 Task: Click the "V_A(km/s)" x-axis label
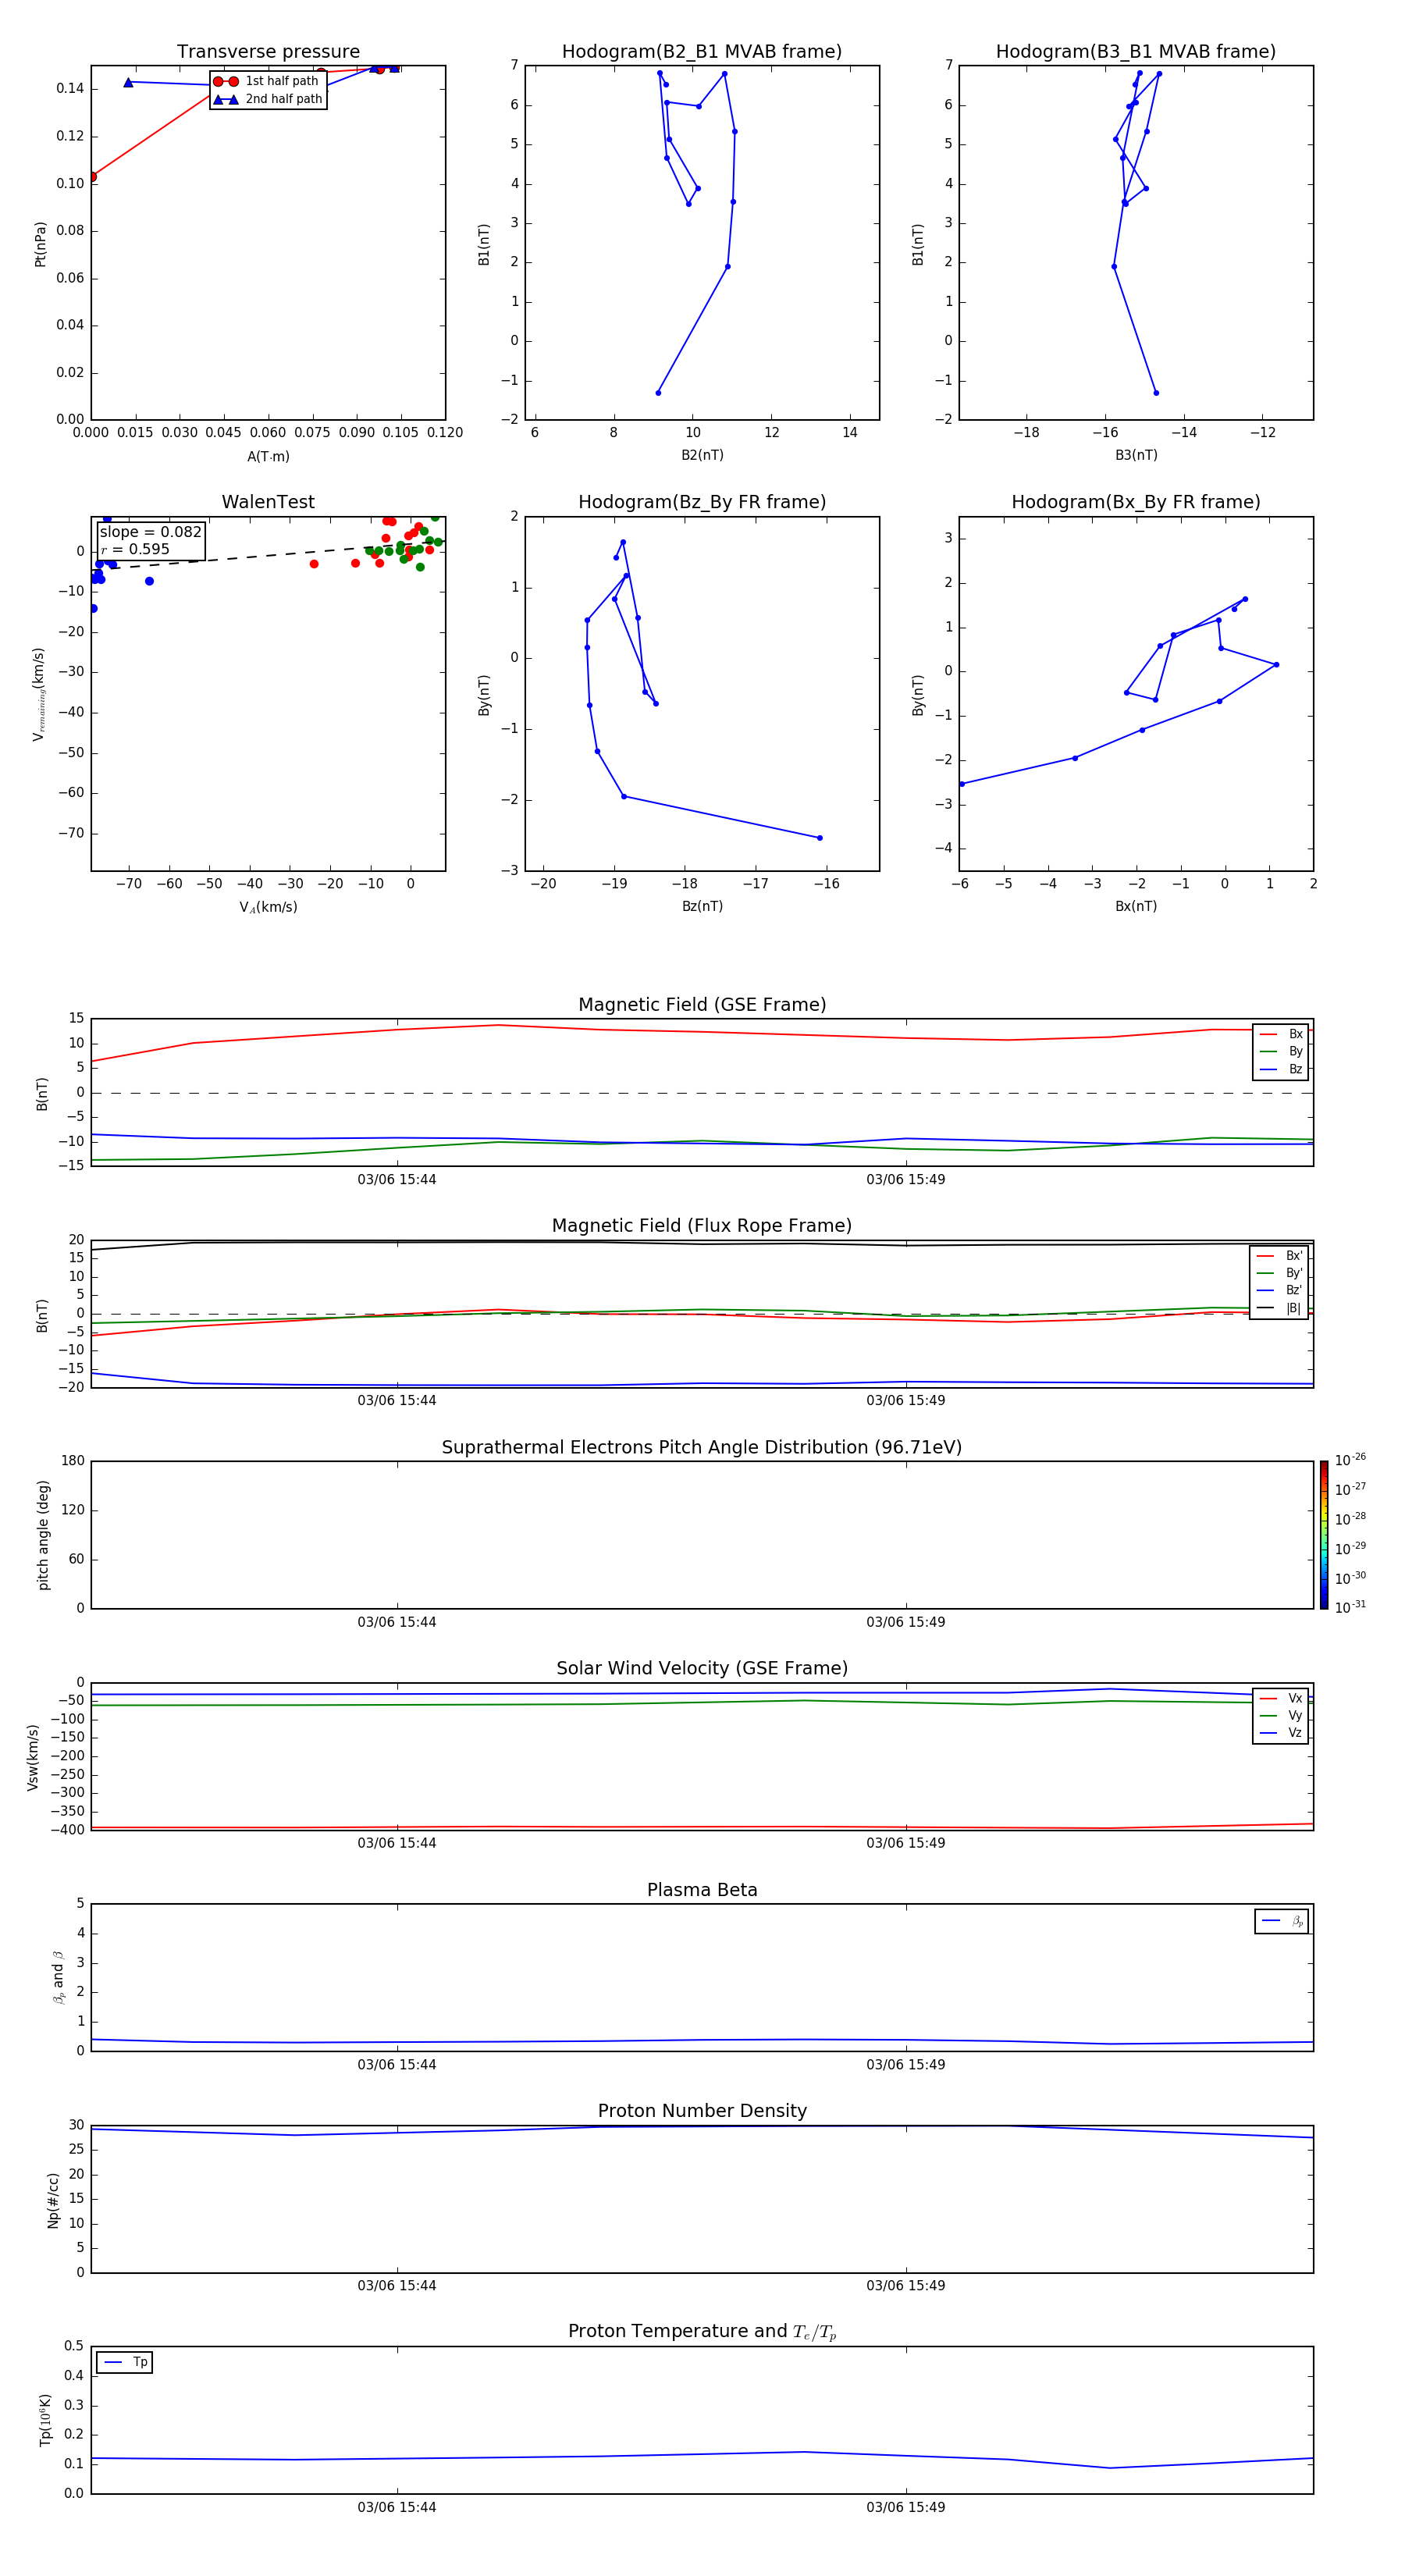pos(268,907)
